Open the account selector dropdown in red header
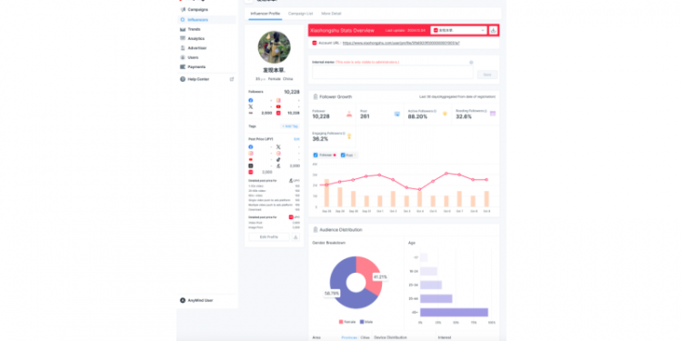The width and height of the screenshot is (682, 341). click(459, 30)
